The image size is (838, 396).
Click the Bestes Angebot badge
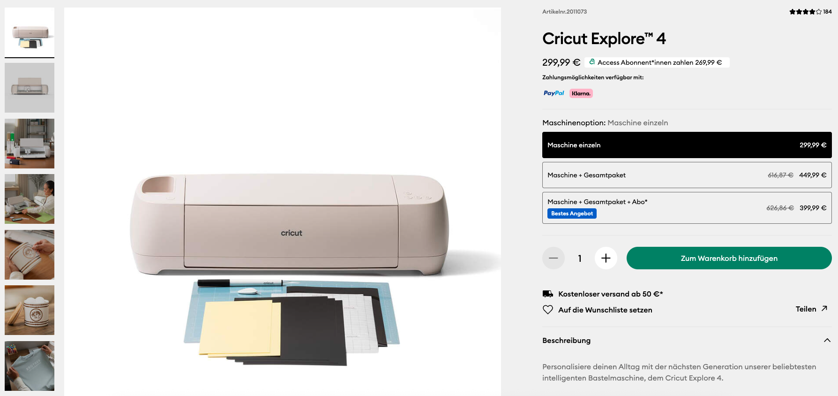572,213
